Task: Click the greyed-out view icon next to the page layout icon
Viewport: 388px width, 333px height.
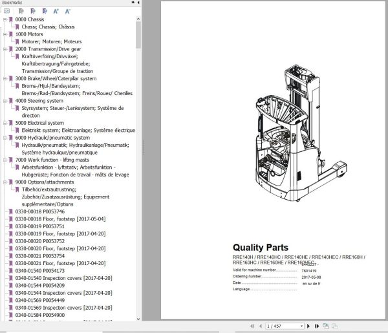Action: pyautogui.click(x=334, y=326)
